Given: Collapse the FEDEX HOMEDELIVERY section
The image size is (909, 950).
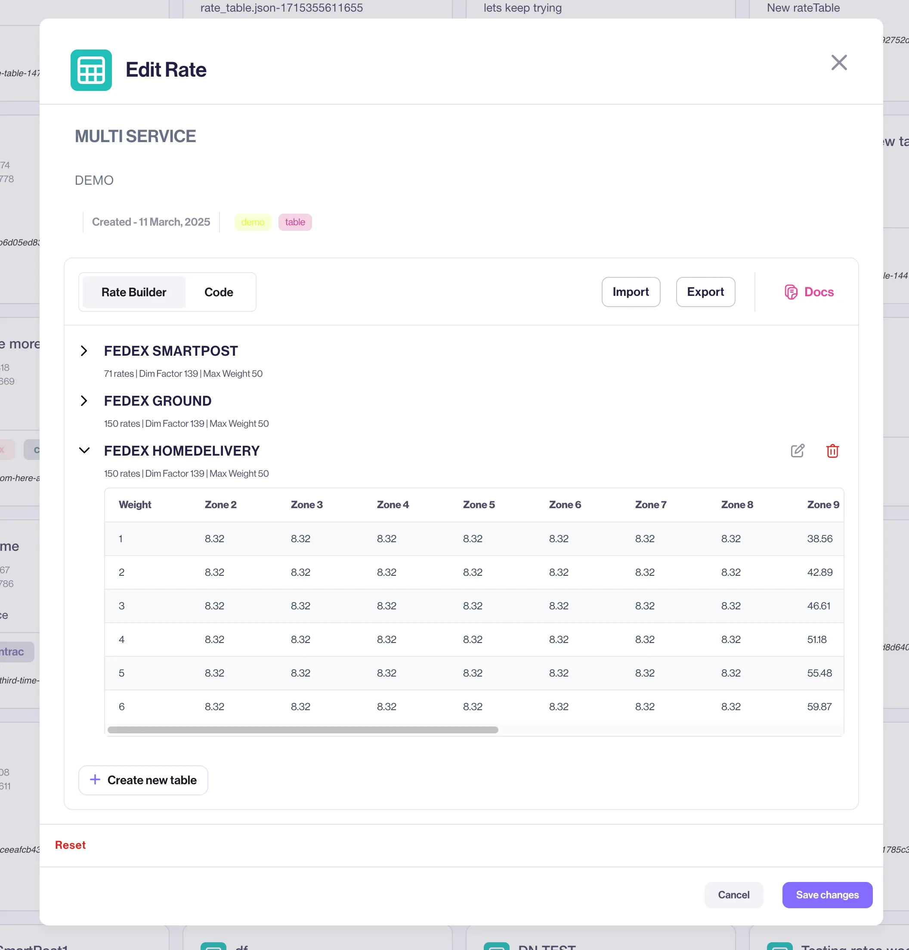Looking at the screenshot, I should click(x=84, y=450).
